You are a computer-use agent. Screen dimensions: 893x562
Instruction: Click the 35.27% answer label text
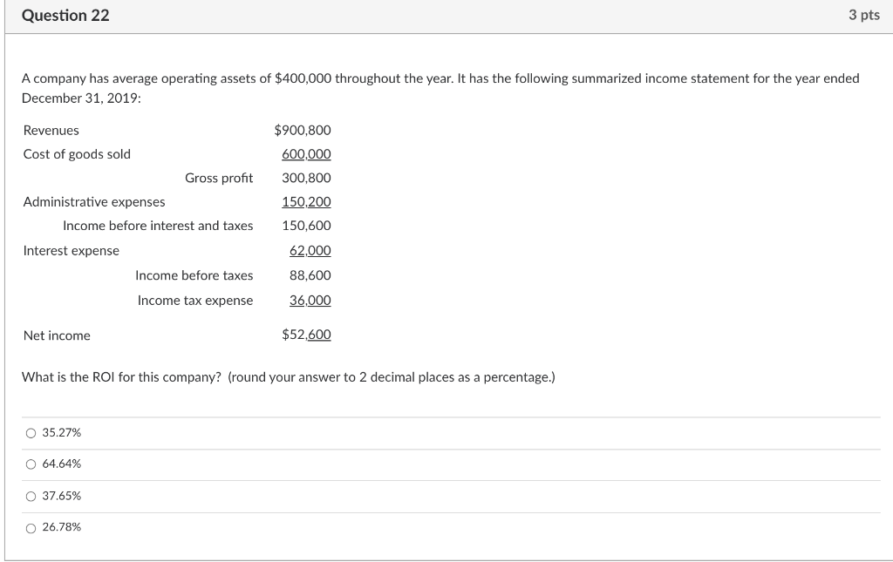pyautogui.click(x=61, y=432)
